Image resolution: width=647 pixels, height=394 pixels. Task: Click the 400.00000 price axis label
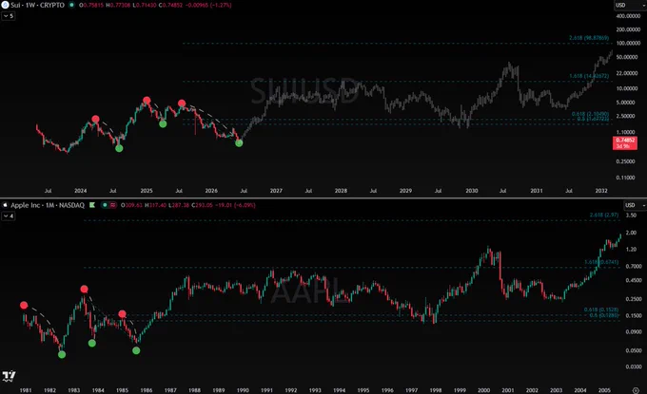tap(628, 16)
